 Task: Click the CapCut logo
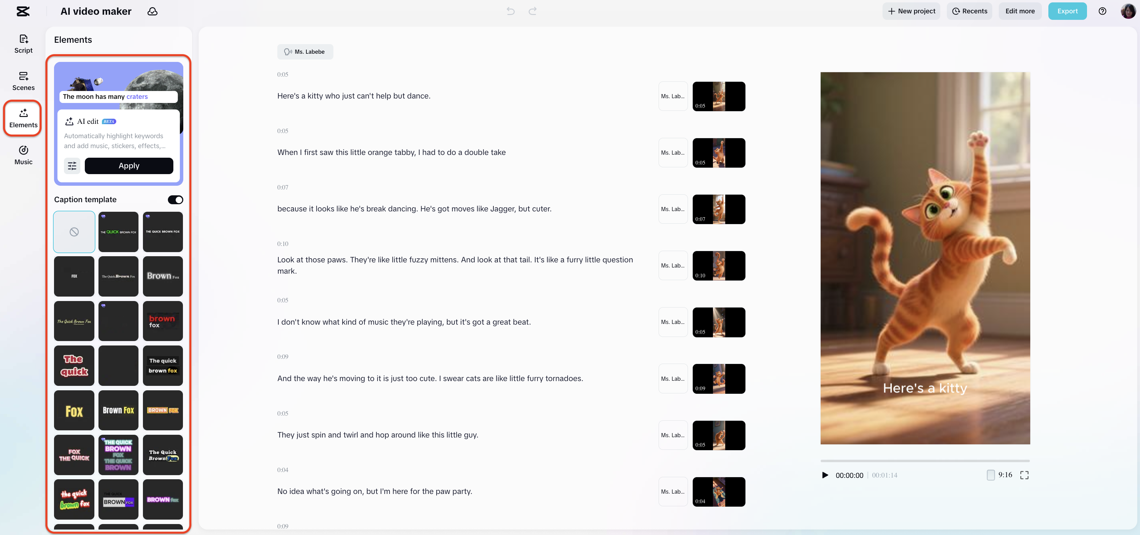[23, 11]
